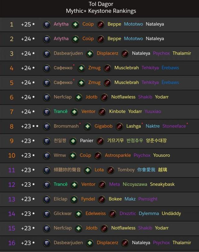Image resolution: width=199 pixels, height=252 pixels.
Task: Click the tank shield icon beside Arlytha in rank 1
Action: [x=47, y=25]
